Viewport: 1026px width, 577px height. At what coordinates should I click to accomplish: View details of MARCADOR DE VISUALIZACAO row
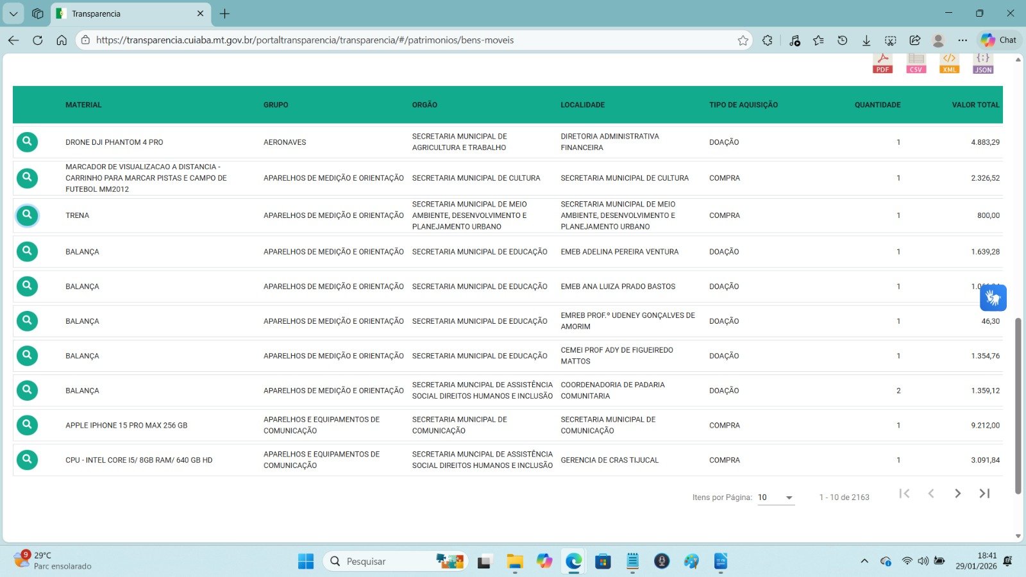27,178
